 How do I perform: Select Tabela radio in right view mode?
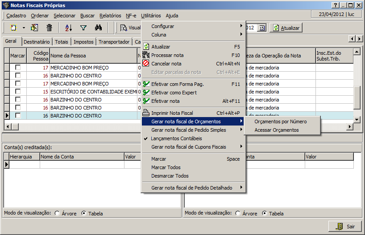[265, 213]
